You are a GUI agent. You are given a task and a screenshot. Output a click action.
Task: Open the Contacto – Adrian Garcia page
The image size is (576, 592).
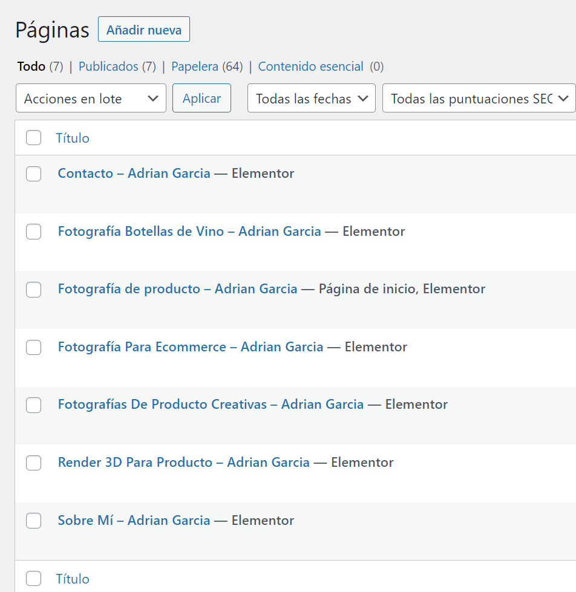pos(134,174)
